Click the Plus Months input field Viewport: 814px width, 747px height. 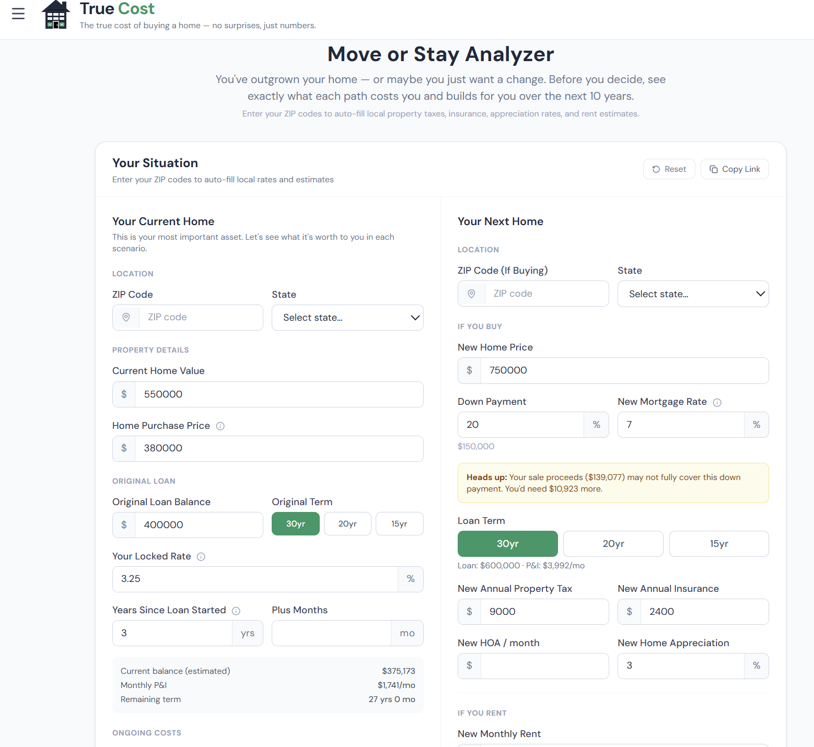[331, 633]
